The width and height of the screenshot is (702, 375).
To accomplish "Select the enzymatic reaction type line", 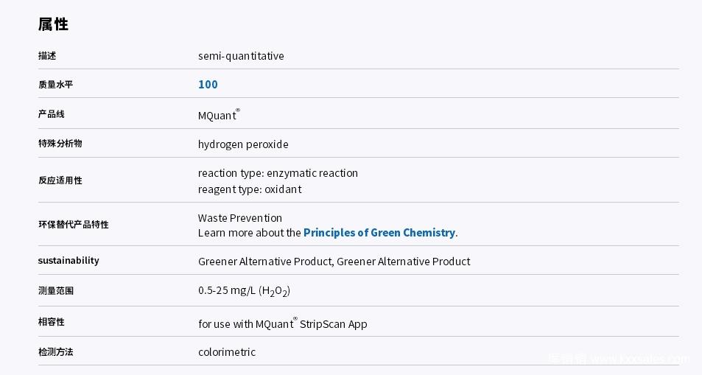I will [278, 173].
